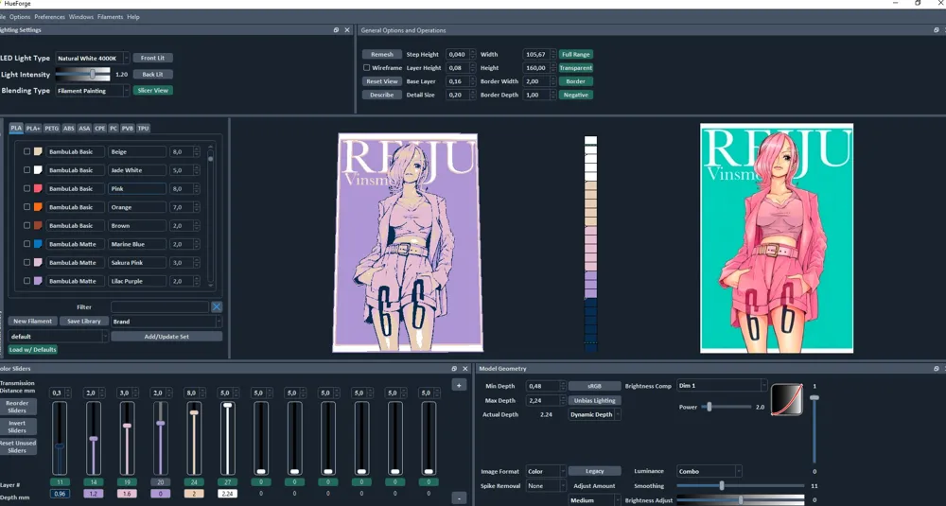Open the Filaments menu
The width and height of the screenshot is (946, 506).
click(110, 17)
